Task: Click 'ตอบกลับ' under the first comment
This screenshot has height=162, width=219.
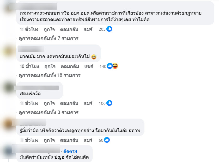Action: pyautogui.click(x=69, y=29)
